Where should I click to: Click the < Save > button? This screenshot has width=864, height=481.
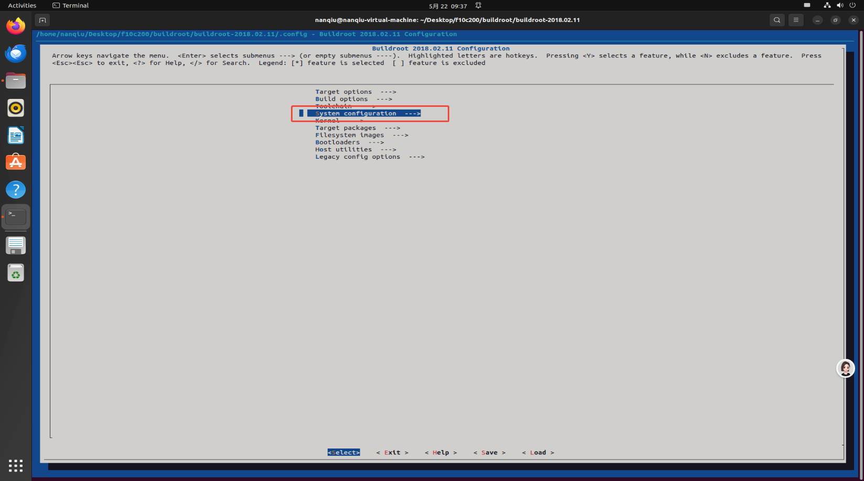[x=490, y=453]
